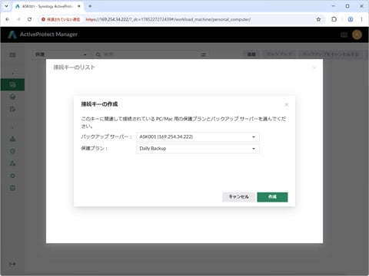Open the バックアップ サーバー dropdown showing ASK001
Screen dimensions: 369x276
pos(198,137)
